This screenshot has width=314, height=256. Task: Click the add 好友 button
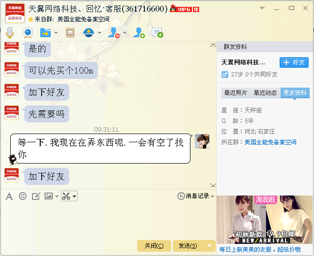click(x=294, y=62)
